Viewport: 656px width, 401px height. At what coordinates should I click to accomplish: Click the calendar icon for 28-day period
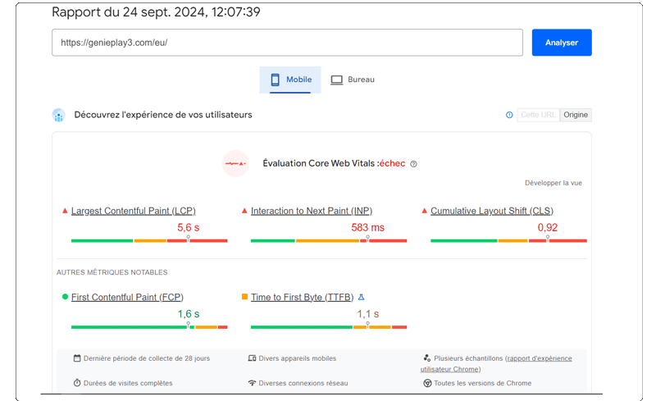[77, 358]
